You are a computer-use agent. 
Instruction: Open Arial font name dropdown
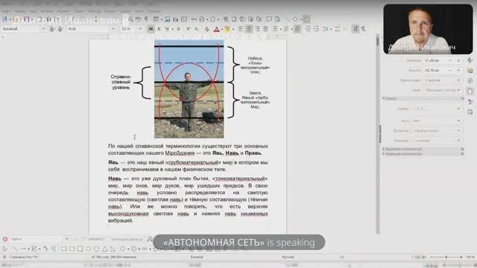[x=113, y=28]
